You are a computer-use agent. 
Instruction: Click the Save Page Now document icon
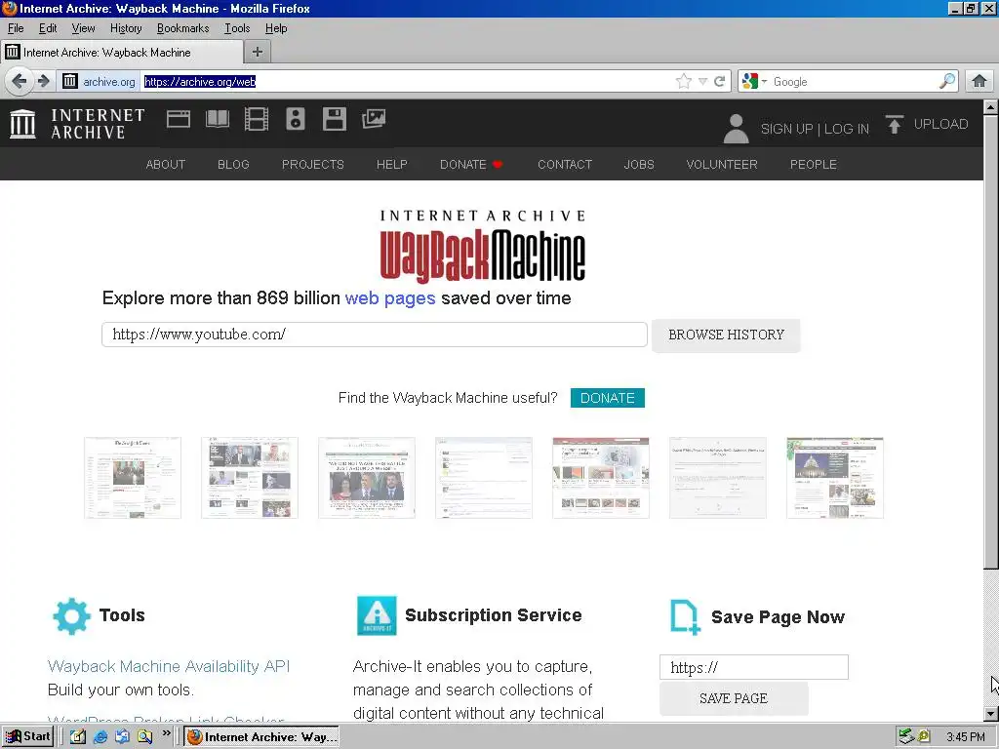coord(685,617)
